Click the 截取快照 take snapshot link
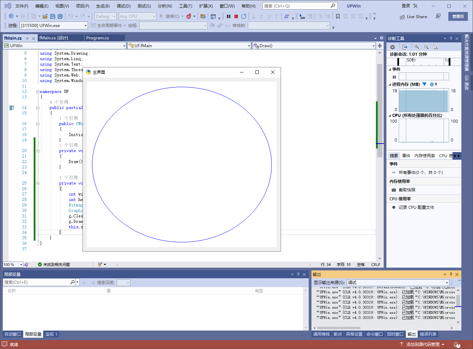This screenshot has height=349, width=473. [407, 190]
